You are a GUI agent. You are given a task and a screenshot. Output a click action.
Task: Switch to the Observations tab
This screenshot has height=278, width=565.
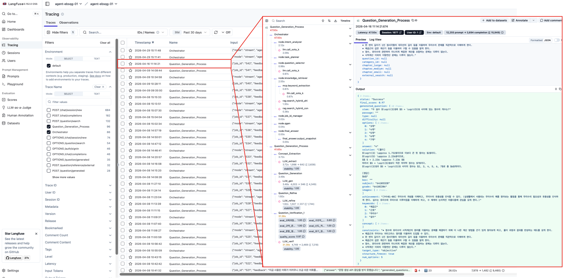[x=69, y=23]
